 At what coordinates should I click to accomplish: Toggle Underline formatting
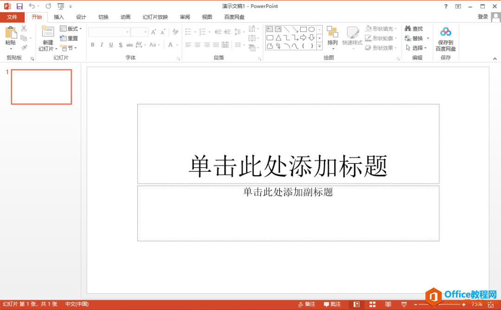point(111,45)
